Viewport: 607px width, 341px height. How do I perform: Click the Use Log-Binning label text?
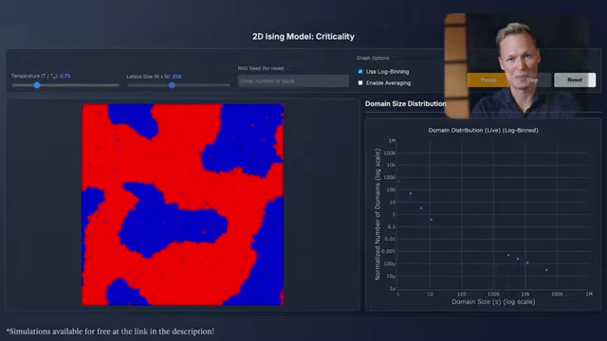coord(388,72)
